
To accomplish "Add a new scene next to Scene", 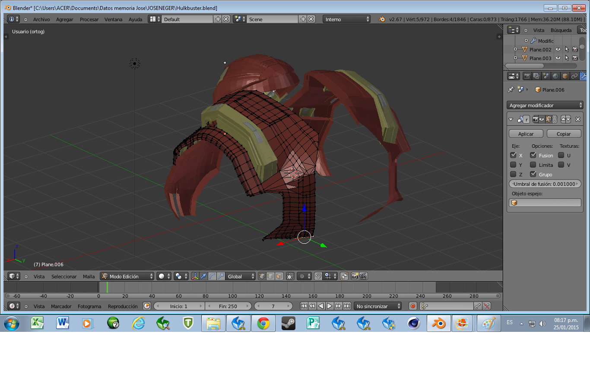I will click(x=303, y=19).
